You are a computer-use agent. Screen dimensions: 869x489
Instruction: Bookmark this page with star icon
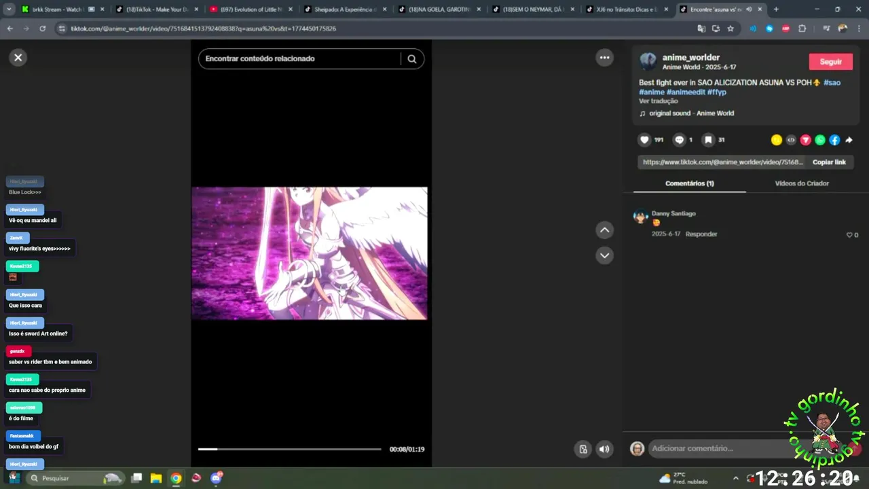pos(731,29)
